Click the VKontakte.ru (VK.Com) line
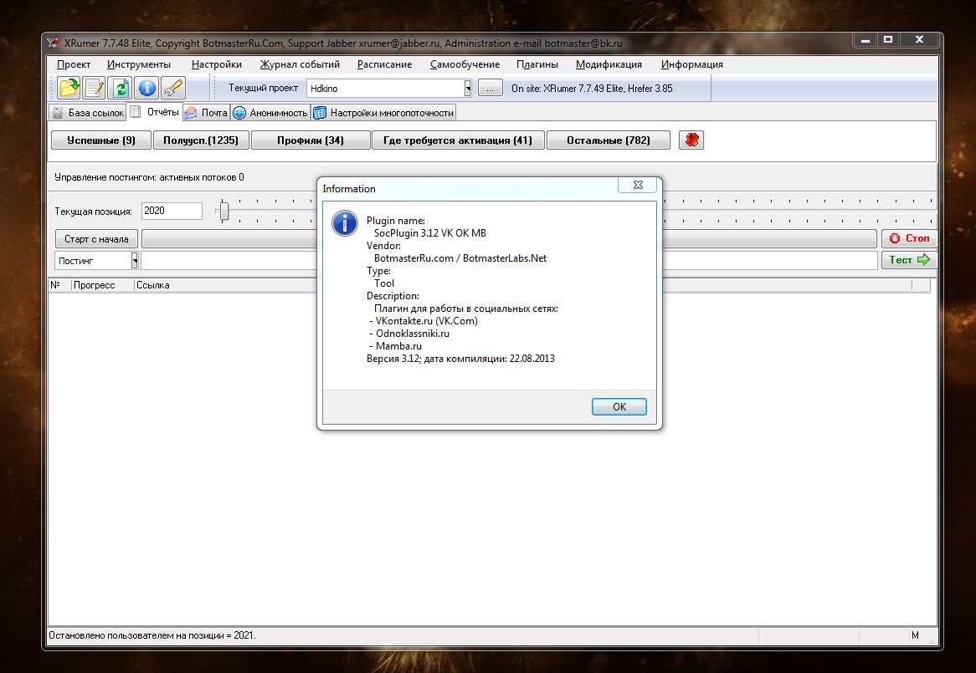Screen dimensions: 976x673 click(424, 321)
